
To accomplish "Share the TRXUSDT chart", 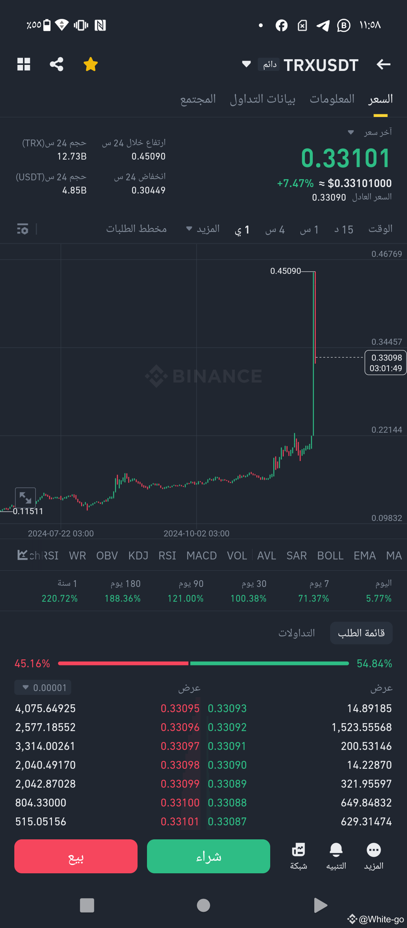I will (57, 64).
